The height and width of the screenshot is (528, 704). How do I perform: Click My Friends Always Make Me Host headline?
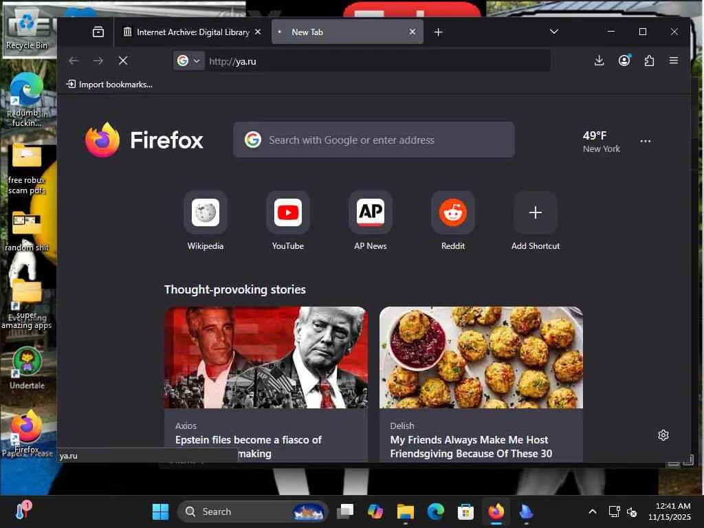(471, 446)
